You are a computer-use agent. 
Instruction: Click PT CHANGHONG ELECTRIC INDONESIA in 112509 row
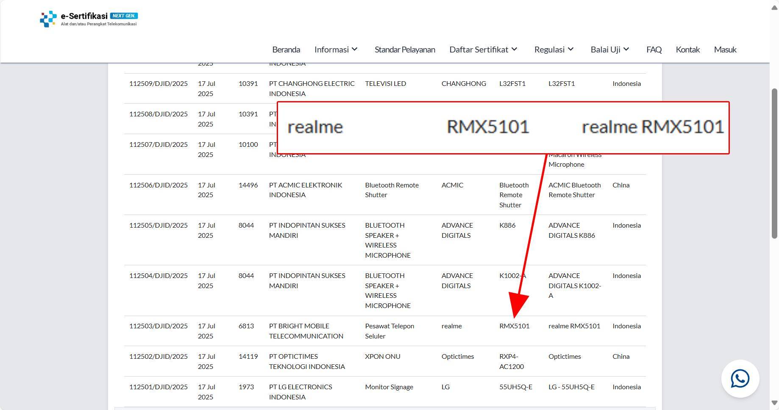[312, 88]
